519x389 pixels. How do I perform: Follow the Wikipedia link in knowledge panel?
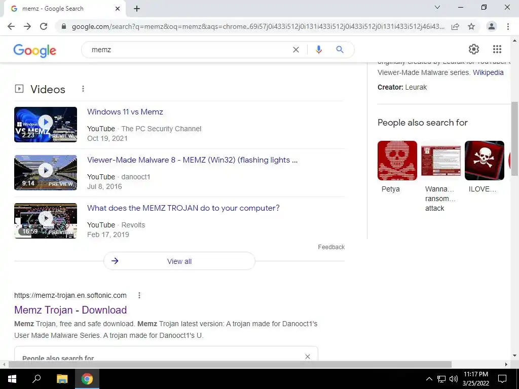click(x=488, y=72)
